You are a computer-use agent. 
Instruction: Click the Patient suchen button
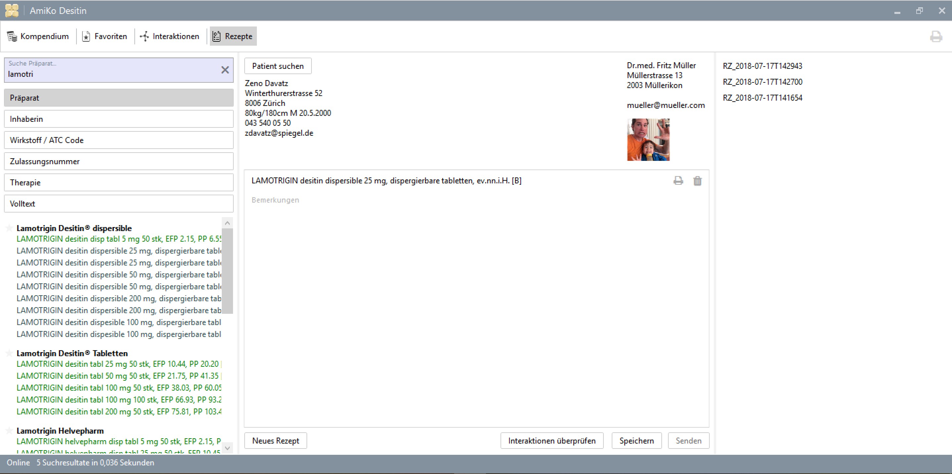[x=277, y=66]
